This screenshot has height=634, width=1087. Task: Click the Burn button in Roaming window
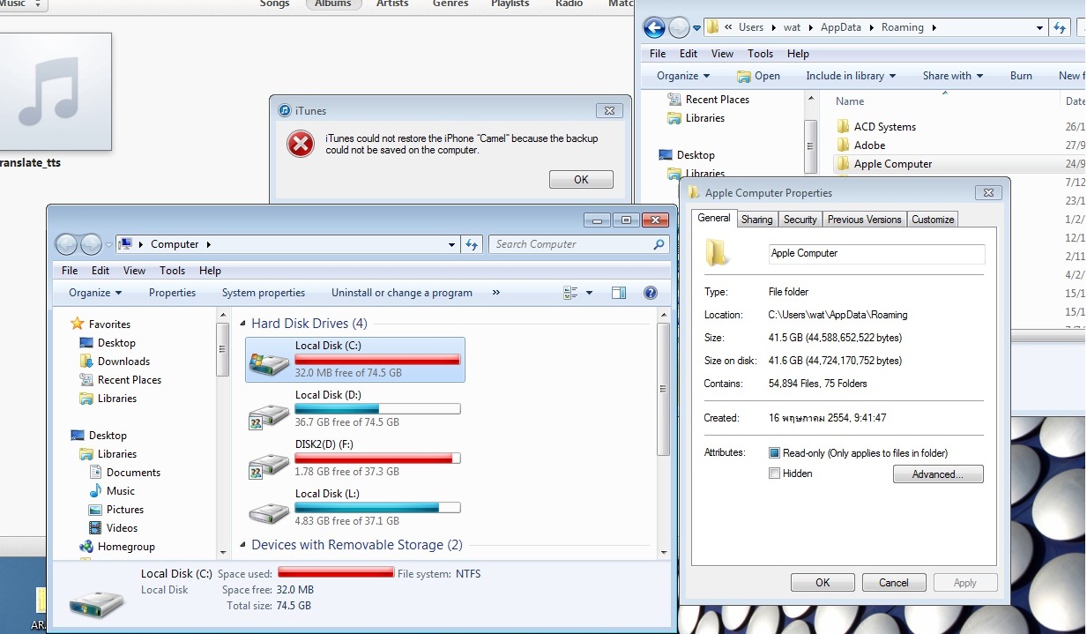pos(1021,76)
